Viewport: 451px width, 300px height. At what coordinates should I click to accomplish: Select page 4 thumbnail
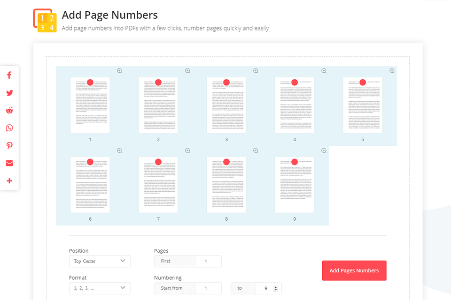[x=295, y=105]
